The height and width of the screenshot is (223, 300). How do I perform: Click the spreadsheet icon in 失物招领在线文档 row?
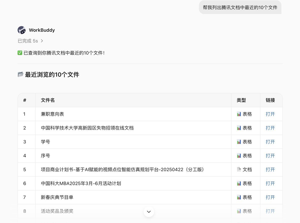[239, 128]
